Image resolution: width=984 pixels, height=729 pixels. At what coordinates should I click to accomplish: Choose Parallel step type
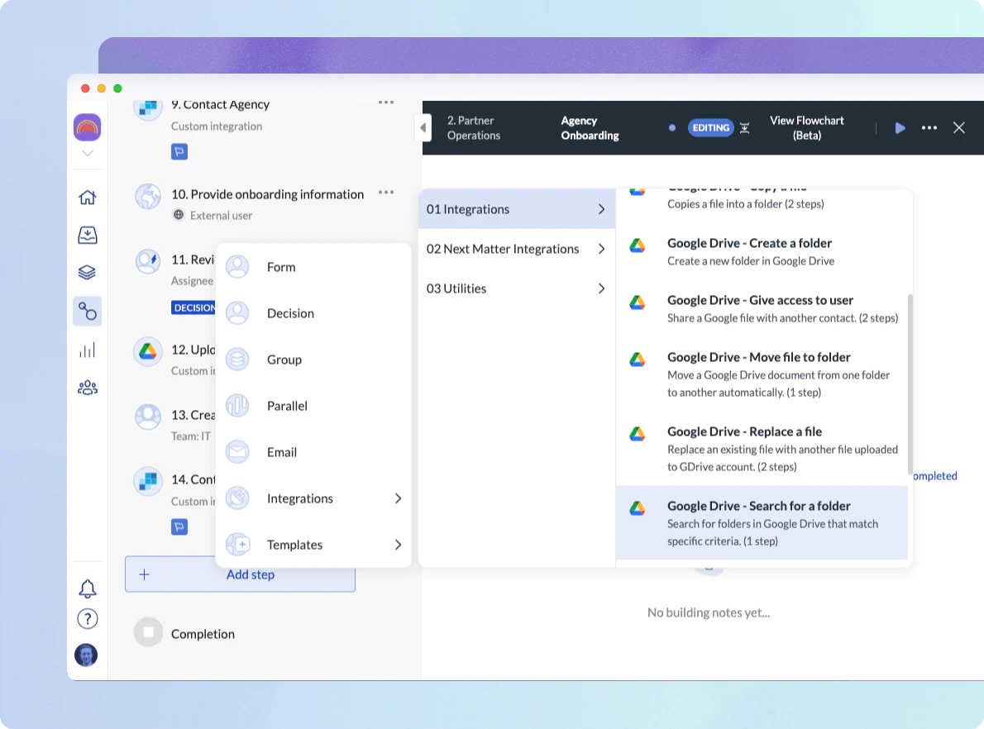pos(313,406)
